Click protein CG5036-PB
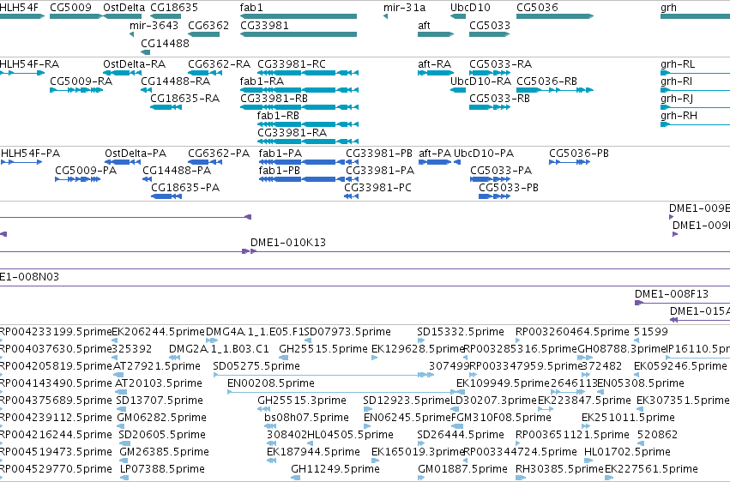Viewport: 730px width, 482px height. point(579,153)
